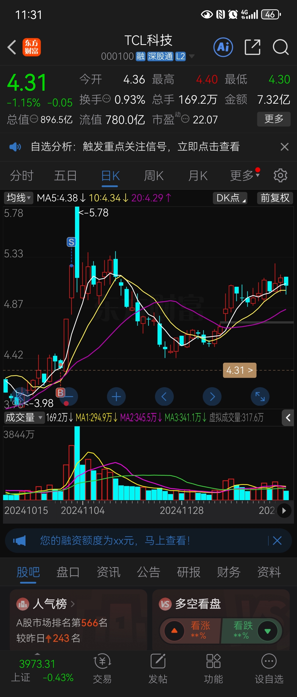Open the 发帖 post icon
Viewport: 297px width, 697px height.
point(158,669)
